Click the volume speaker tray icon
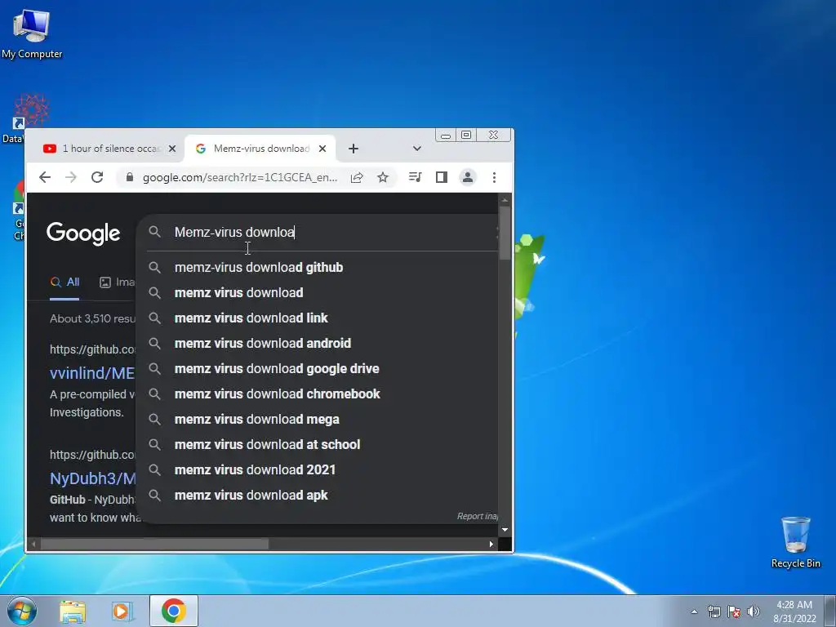Viewport: 836px width, 627px height. (x=754, y=611)
